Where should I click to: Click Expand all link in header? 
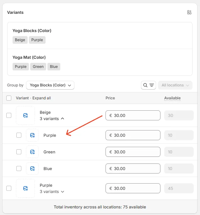tap(41, 98)
